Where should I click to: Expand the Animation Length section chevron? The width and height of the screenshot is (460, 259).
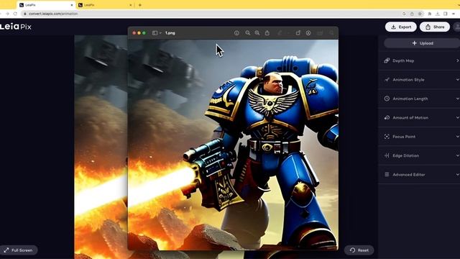point(457,99)
